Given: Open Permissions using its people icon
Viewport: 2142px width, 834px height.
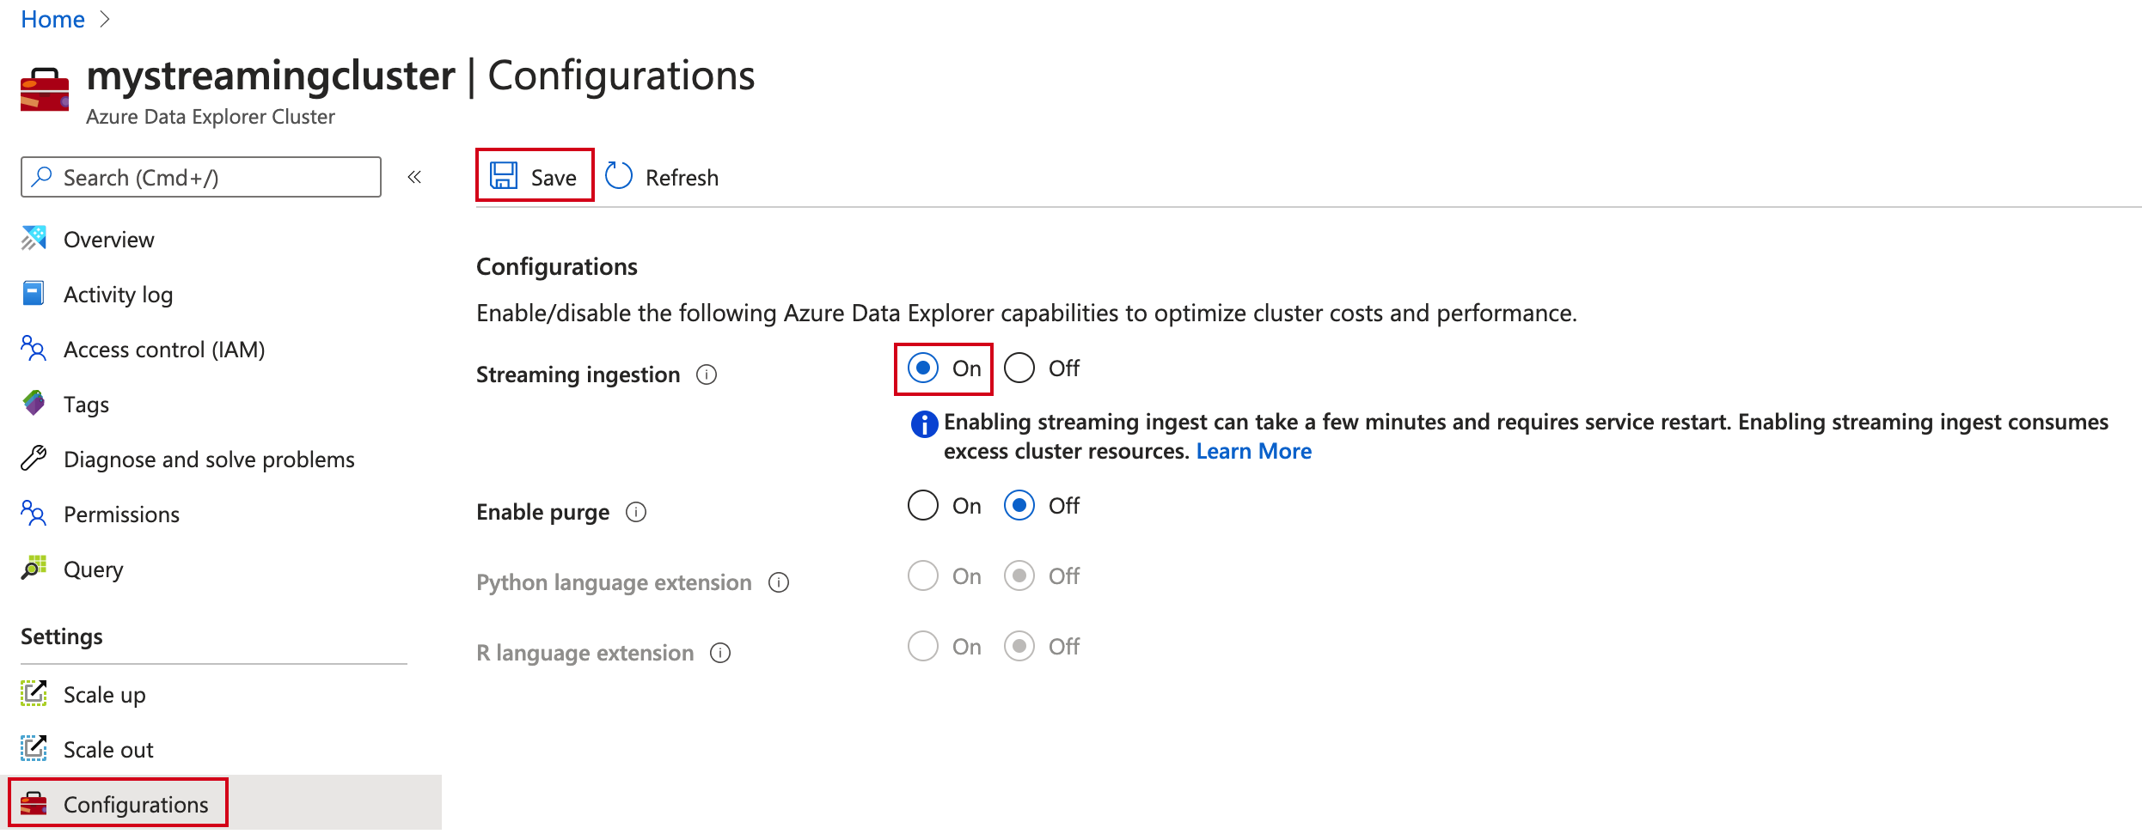Looking at the screenshot, I should click(33, 514).
